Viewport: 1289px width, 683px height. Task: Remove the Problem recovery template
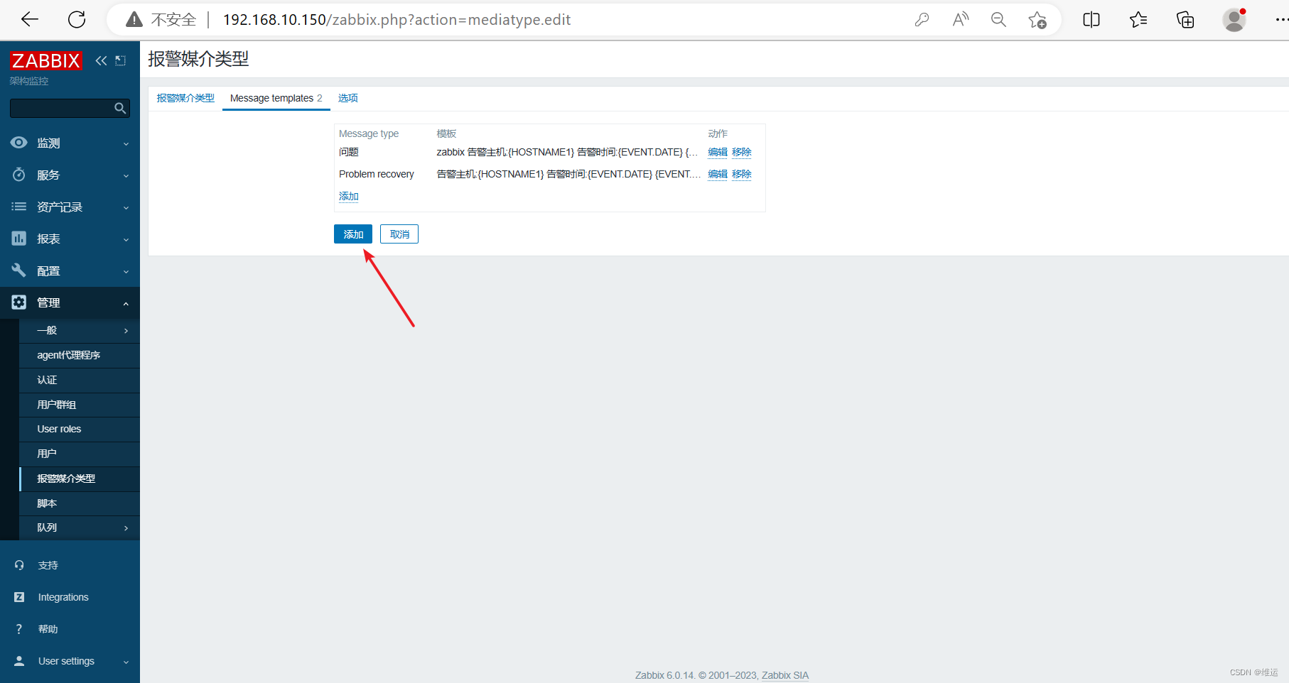742,174
